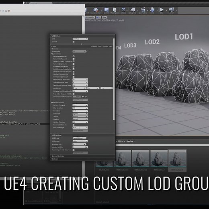Use selected asset arrow for Distance Field Replacement
The image size is (209, 209).
83,96
